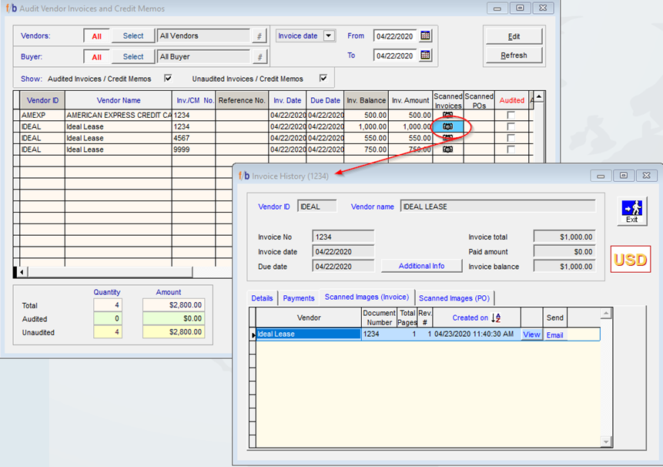The height and width of the screenshot is (467, 663).
Task: Open the To date calendar picker
Action: (x=425, y=55)
